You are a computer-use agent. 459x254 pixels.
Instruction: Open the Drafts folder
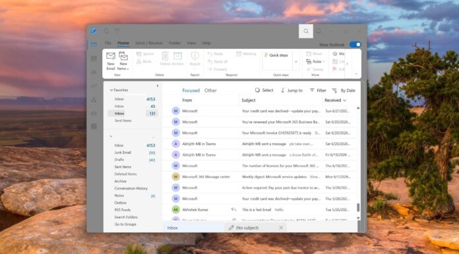coord(119,160)
